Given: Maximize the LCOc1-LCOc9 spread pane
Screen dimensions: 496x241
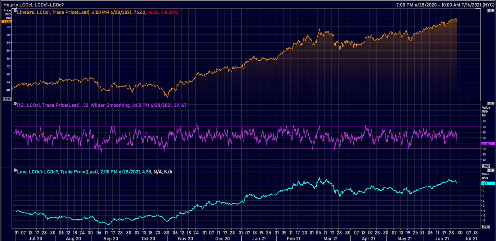Looking at the screenshot, I should click(x=489, y=170).
